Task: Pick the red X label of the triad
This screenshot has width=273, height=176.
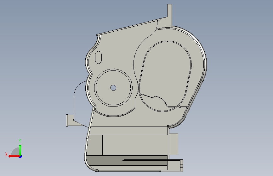Action: pyautogui.click(x=6, y=154)
